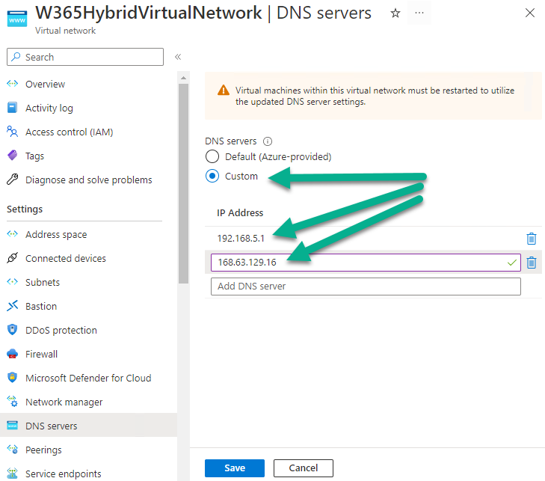
Task: Open Firewall settings
Action: [x=41, y=354]
